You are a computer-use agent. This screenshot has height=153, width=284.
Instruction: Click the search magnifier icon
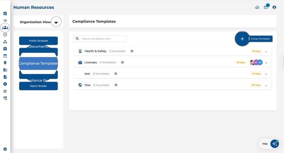pyautogui.click(x=77, y=38)
